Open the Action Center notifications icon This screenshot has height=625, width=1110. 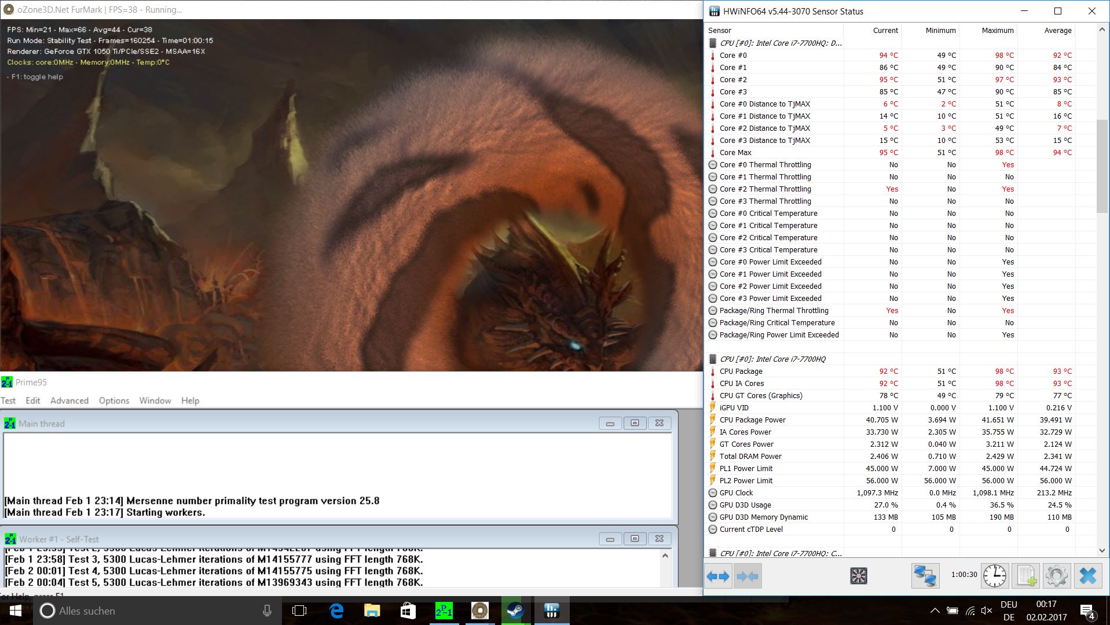click(x=1087, y=611)
